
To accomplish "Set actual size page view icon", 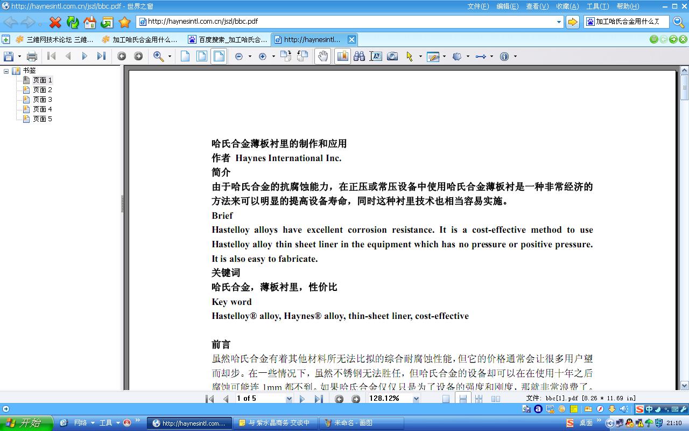I will coord(185,56).
